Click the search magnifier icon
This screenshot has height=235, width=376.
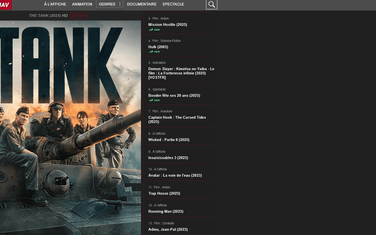pyautogui.click(x=211, y=4)
